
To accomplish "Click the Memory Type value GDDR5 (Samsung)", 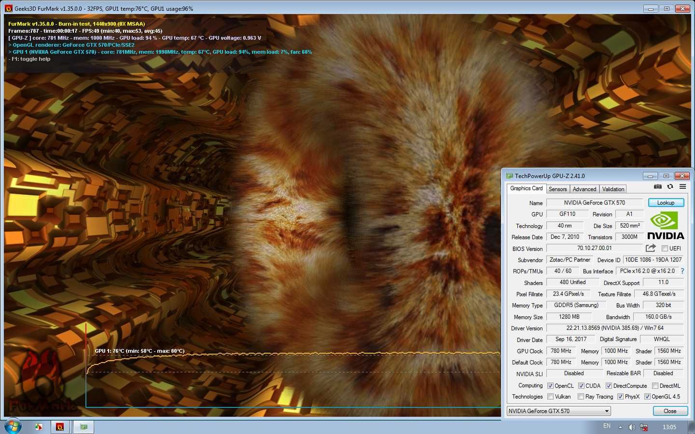I will 576,305.
